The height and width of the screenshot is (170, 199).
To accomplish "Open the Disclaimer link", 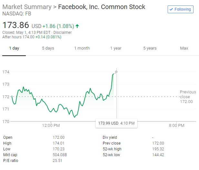I will point(63,33).
